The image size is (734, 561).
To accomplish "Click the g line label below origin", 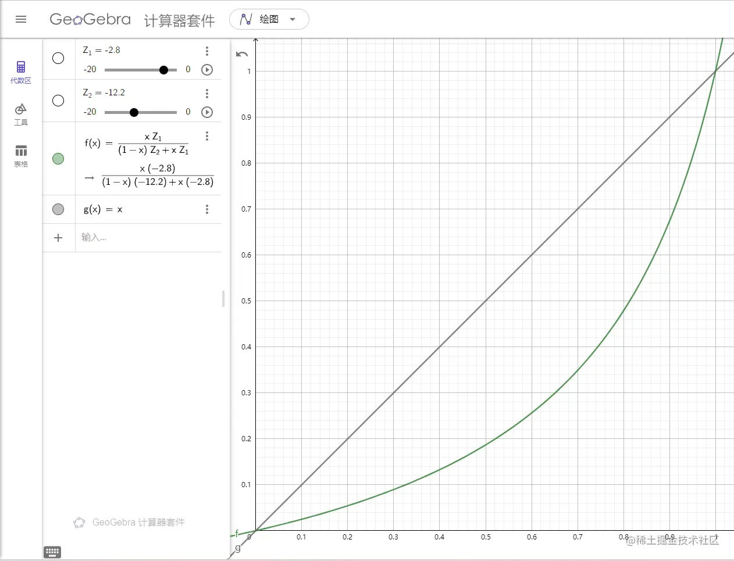I will [x=237, y=548].
